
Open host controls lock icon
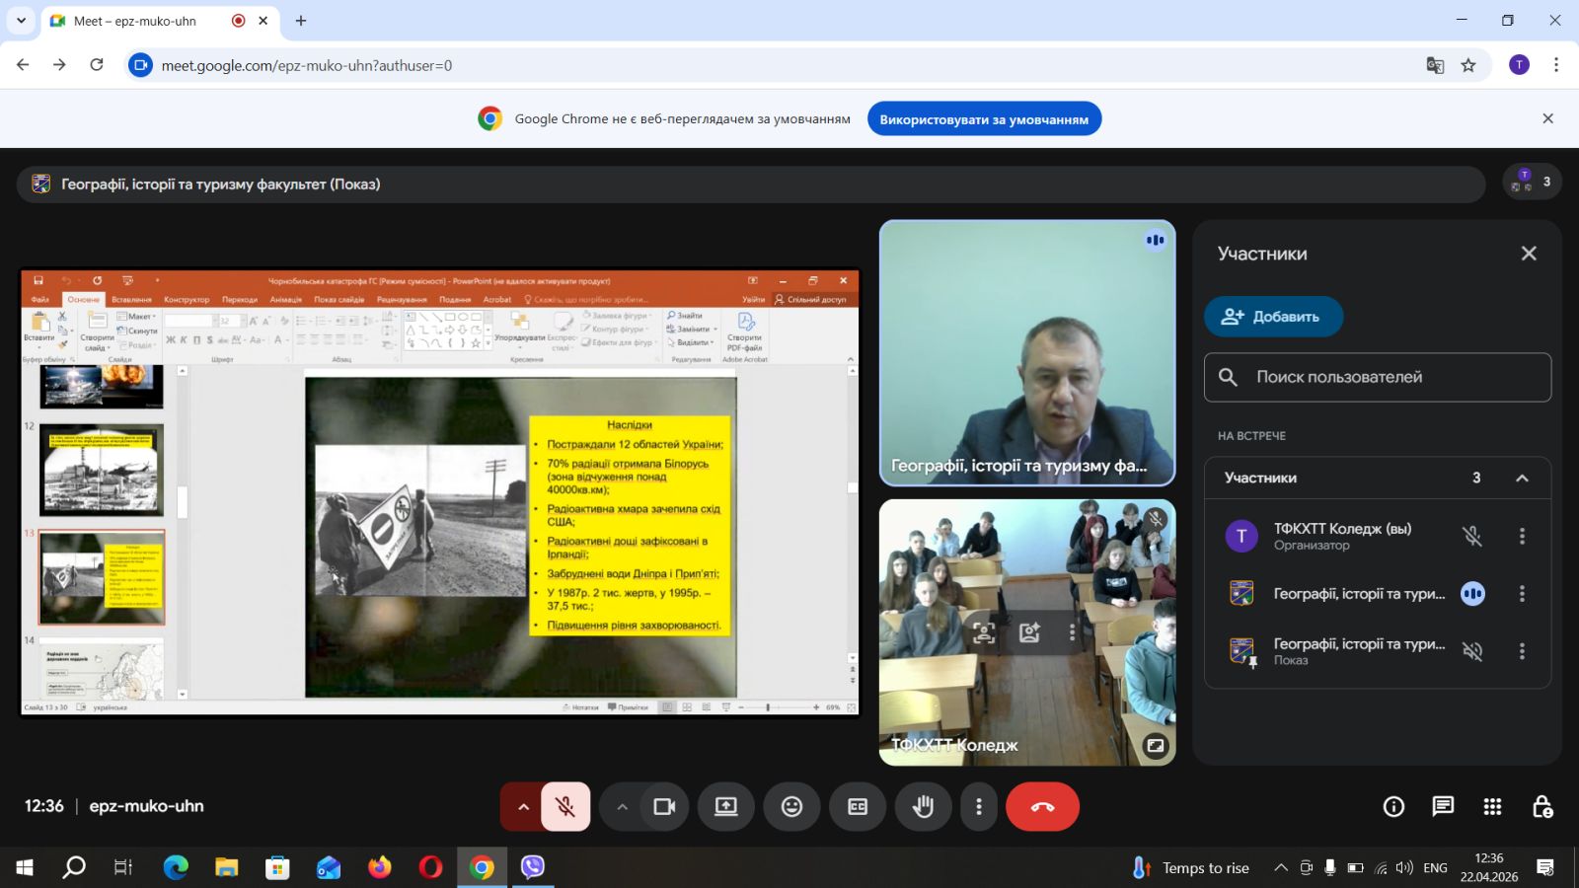coord(1542,807)
